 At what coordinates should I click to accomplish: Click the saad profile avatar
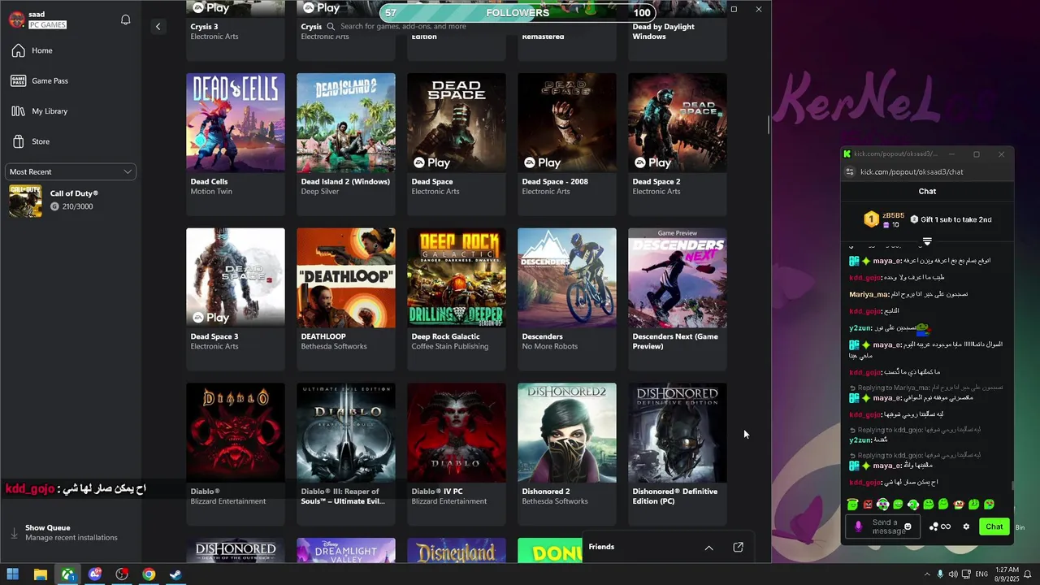17,19
